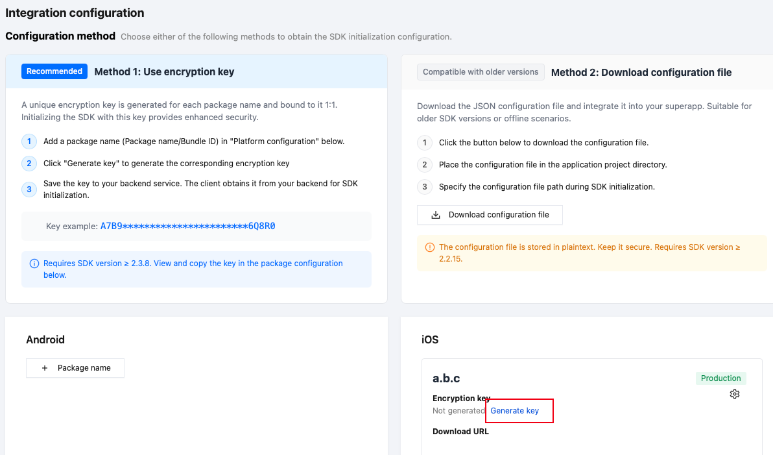Click the info icon in SDK notice

pos(34,264)
